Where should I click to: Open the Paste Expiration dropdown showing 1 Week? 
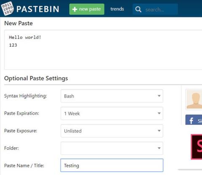pos(112,113)
